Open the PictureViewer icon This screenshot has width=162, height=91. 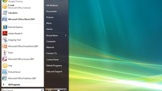(5, 72)
